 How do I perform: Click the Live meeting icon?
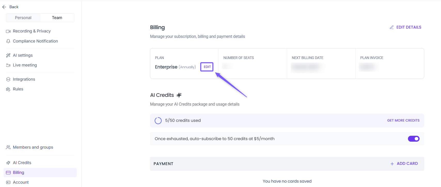8,65
